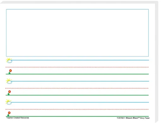Click inside the large blue-bordered drawing box
Viewport: 161px width, 123px height.
(77, 33)
